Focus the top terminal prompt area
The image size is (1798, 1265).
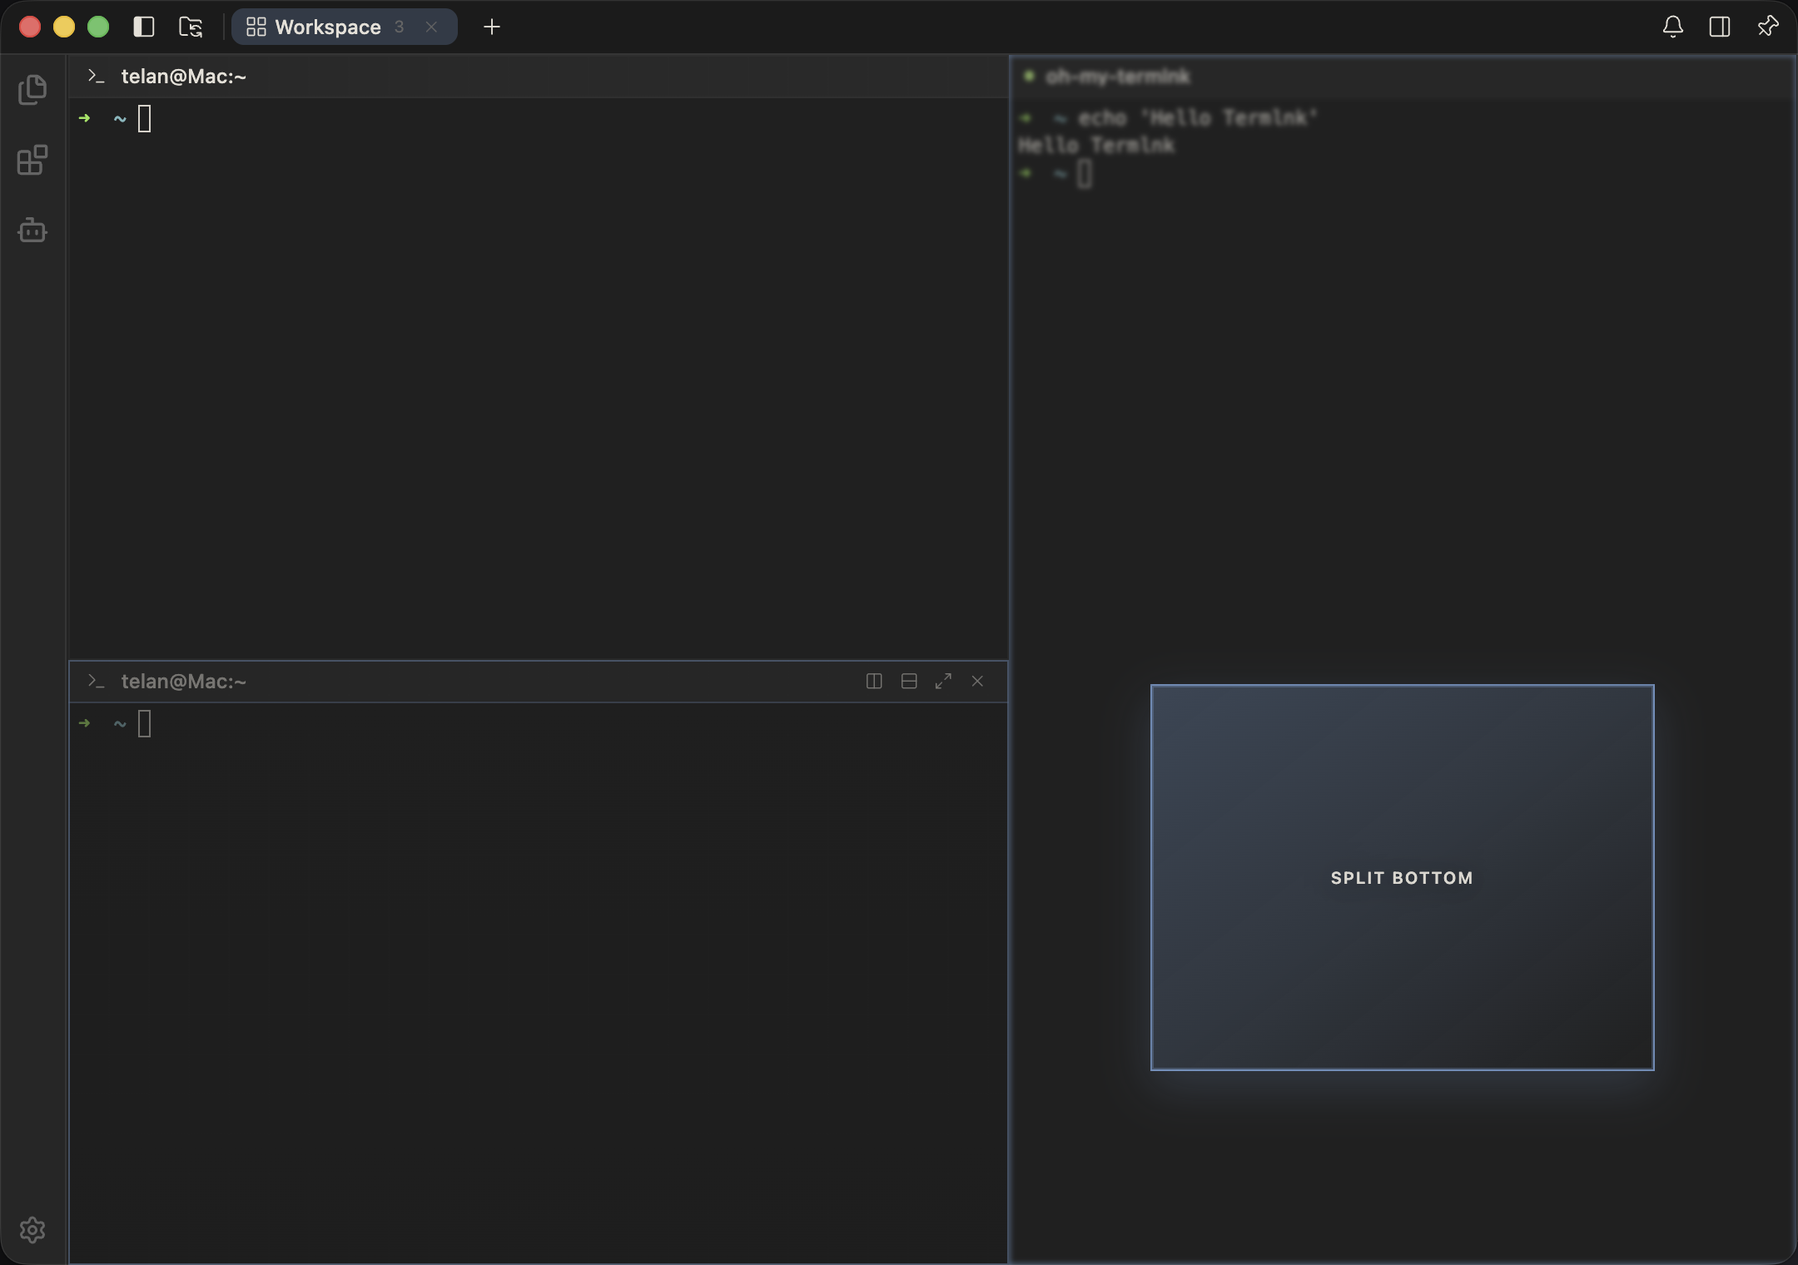[x=538, y=378]
